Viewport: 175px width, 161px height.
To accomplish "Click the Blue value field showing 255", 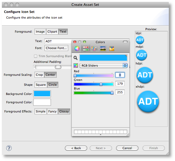I will click(x=120, y=92).
